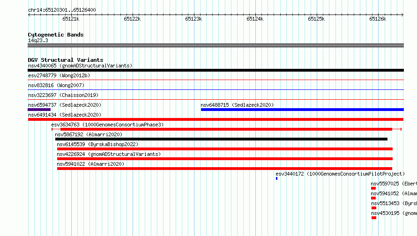
Task: Open the nsv5867192 (Almarri2020) label
Action: tap(89, 134)
